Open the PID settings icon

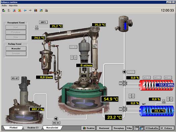136,128
